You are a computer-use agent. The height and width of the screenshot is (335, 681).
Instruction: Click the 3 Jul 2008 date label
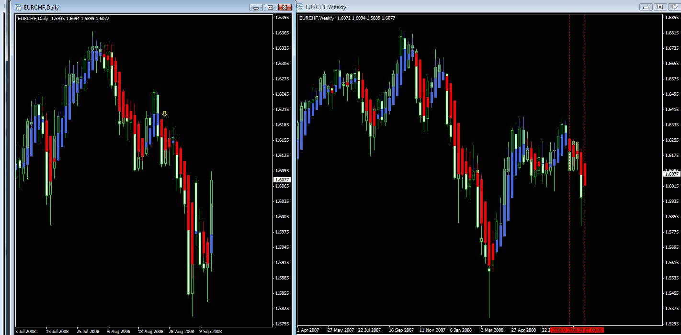point(25,331)
